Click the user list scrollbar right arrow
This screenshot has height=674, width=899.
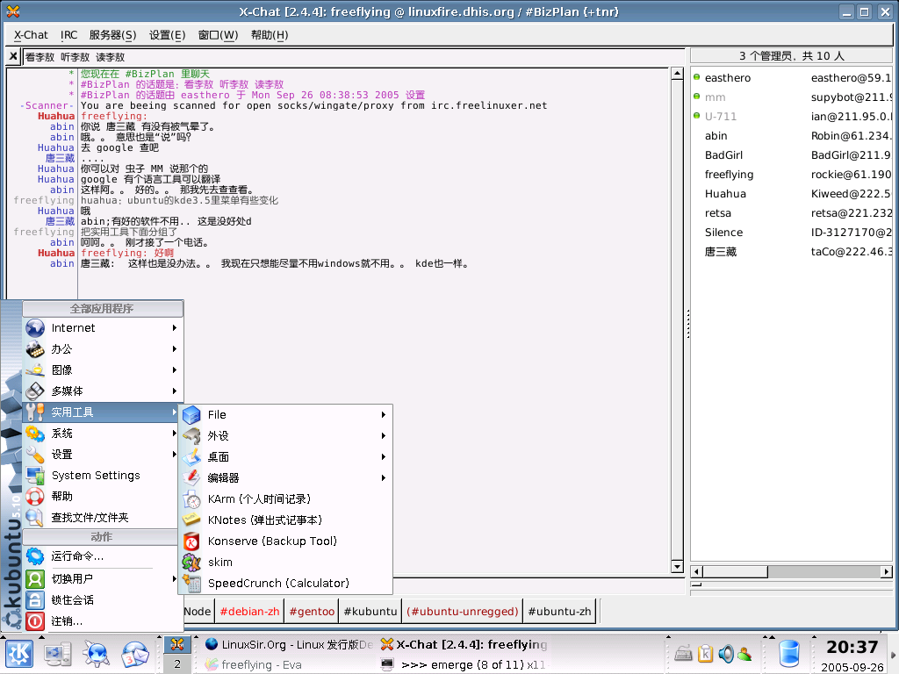[887, 571]
